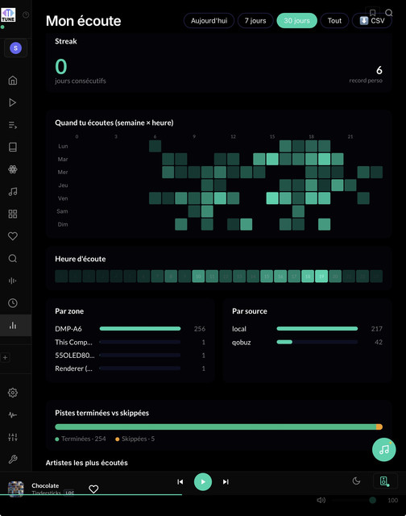Screen dimensions: 406x516
Task: Open the atom-shaped discovery icon in sidebar
Action: tap(13, 169)
